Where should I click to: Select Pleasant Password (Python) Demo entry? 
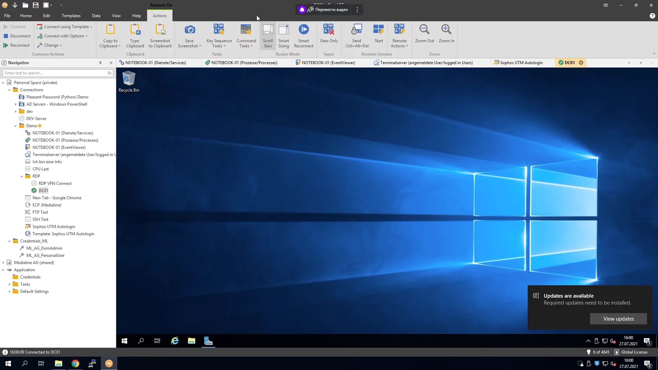(57, 97)
